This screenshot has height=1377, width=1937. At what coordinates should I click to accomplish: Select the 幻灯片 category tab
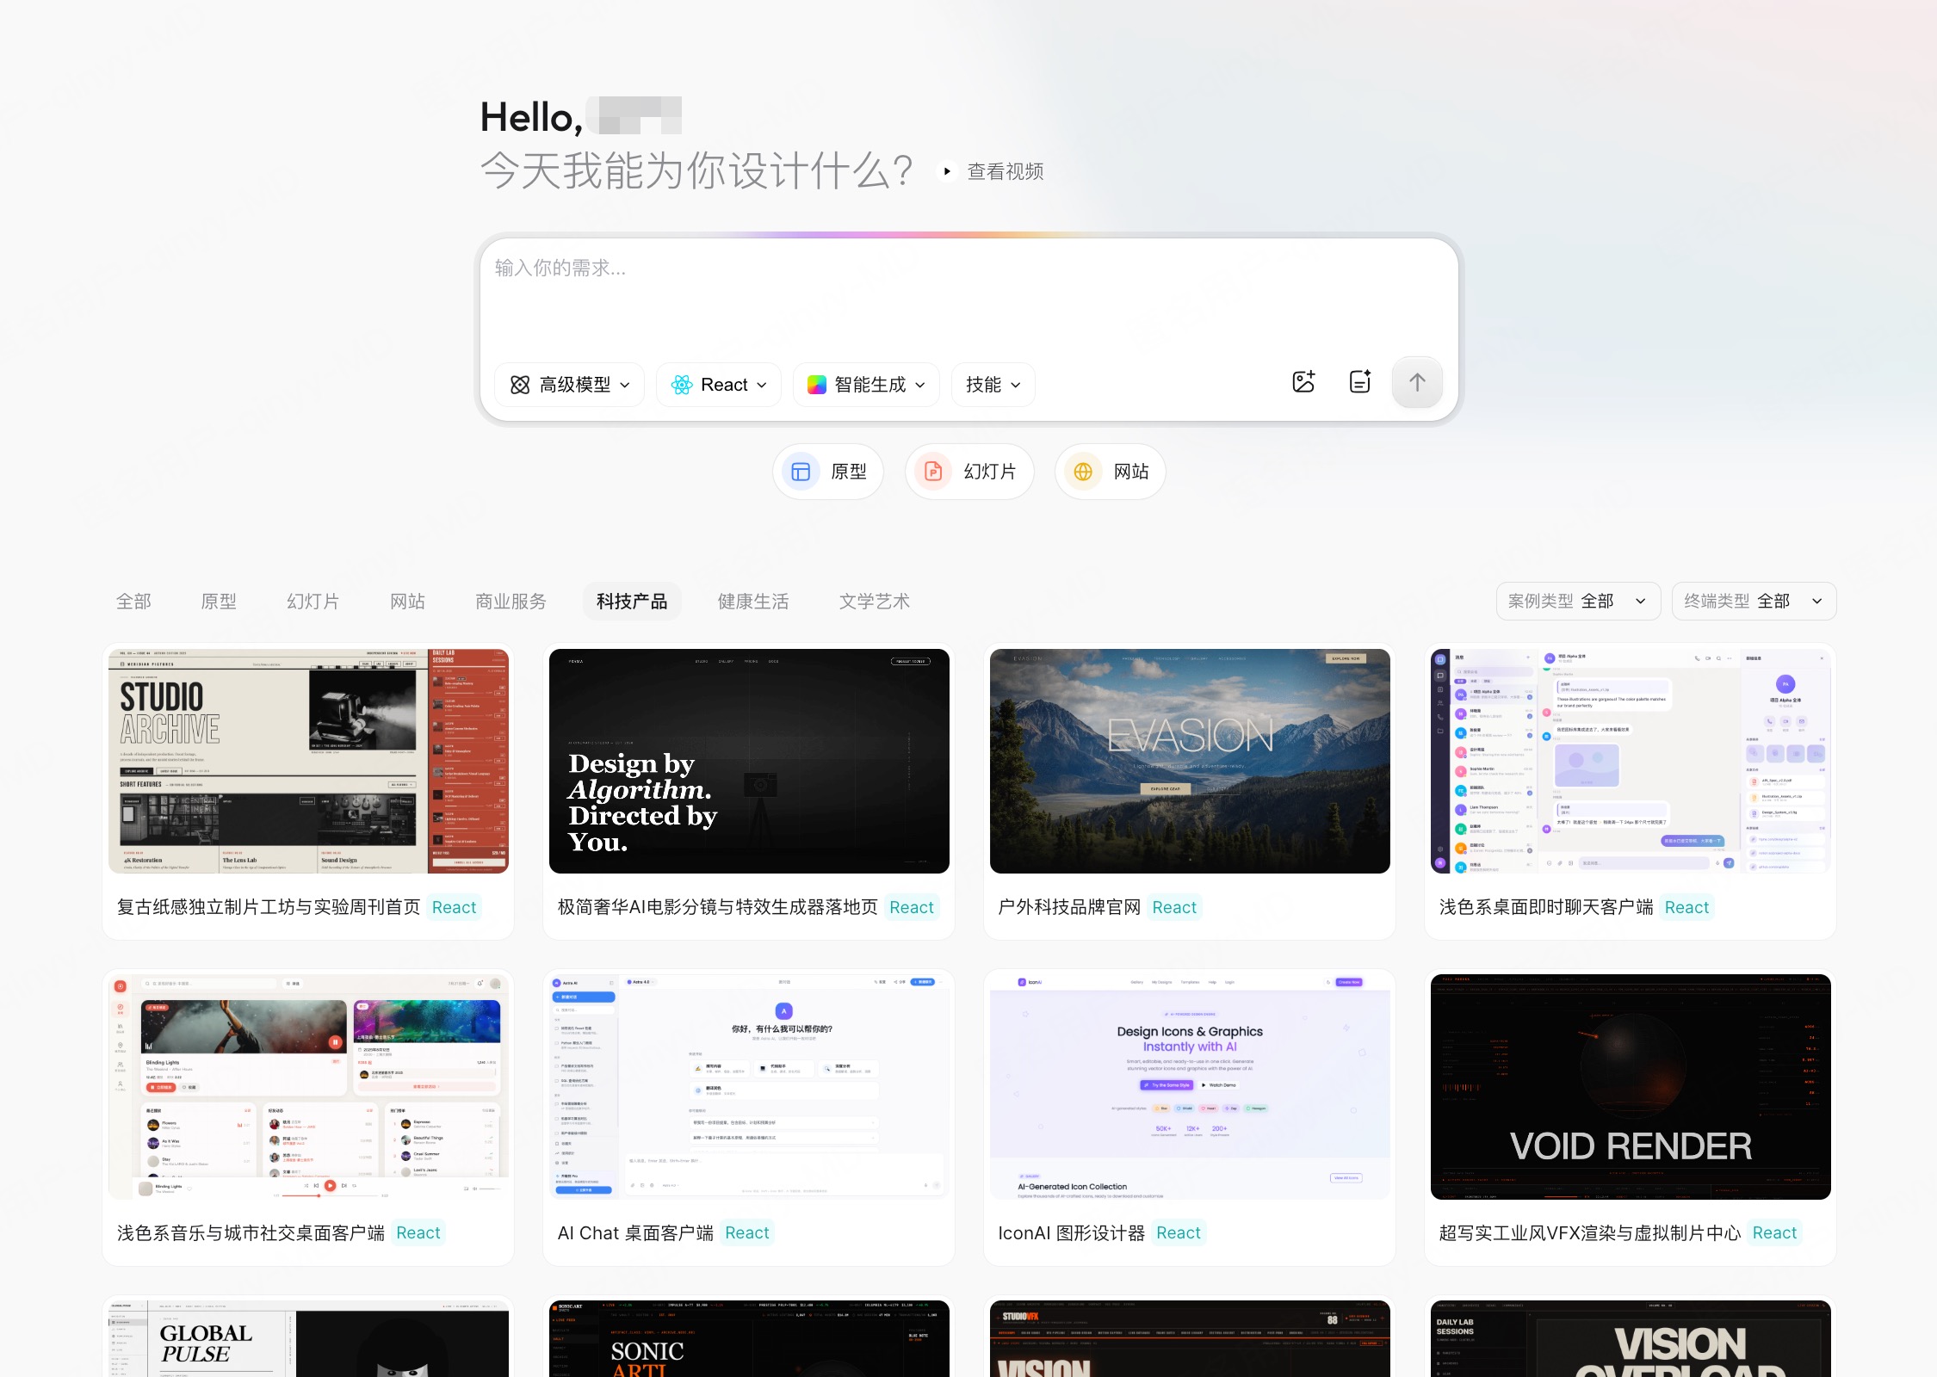[x=313, y=602]
